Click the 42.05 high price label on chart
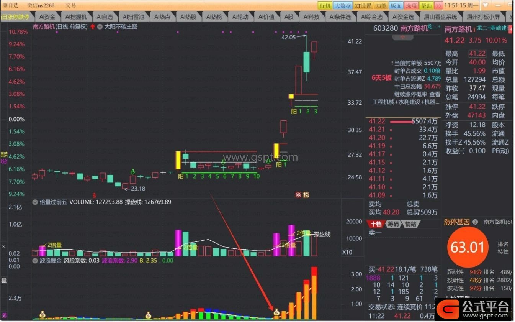 (288, 37)
